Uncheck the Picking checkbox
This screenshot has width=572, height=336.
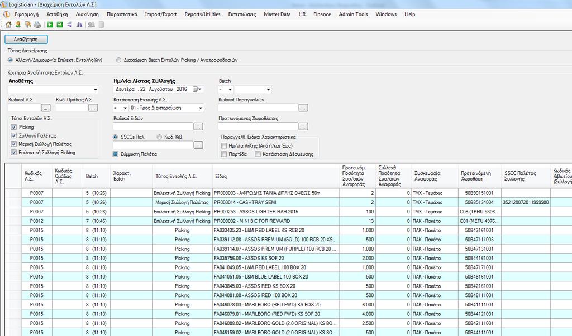(x=14, y=127)
